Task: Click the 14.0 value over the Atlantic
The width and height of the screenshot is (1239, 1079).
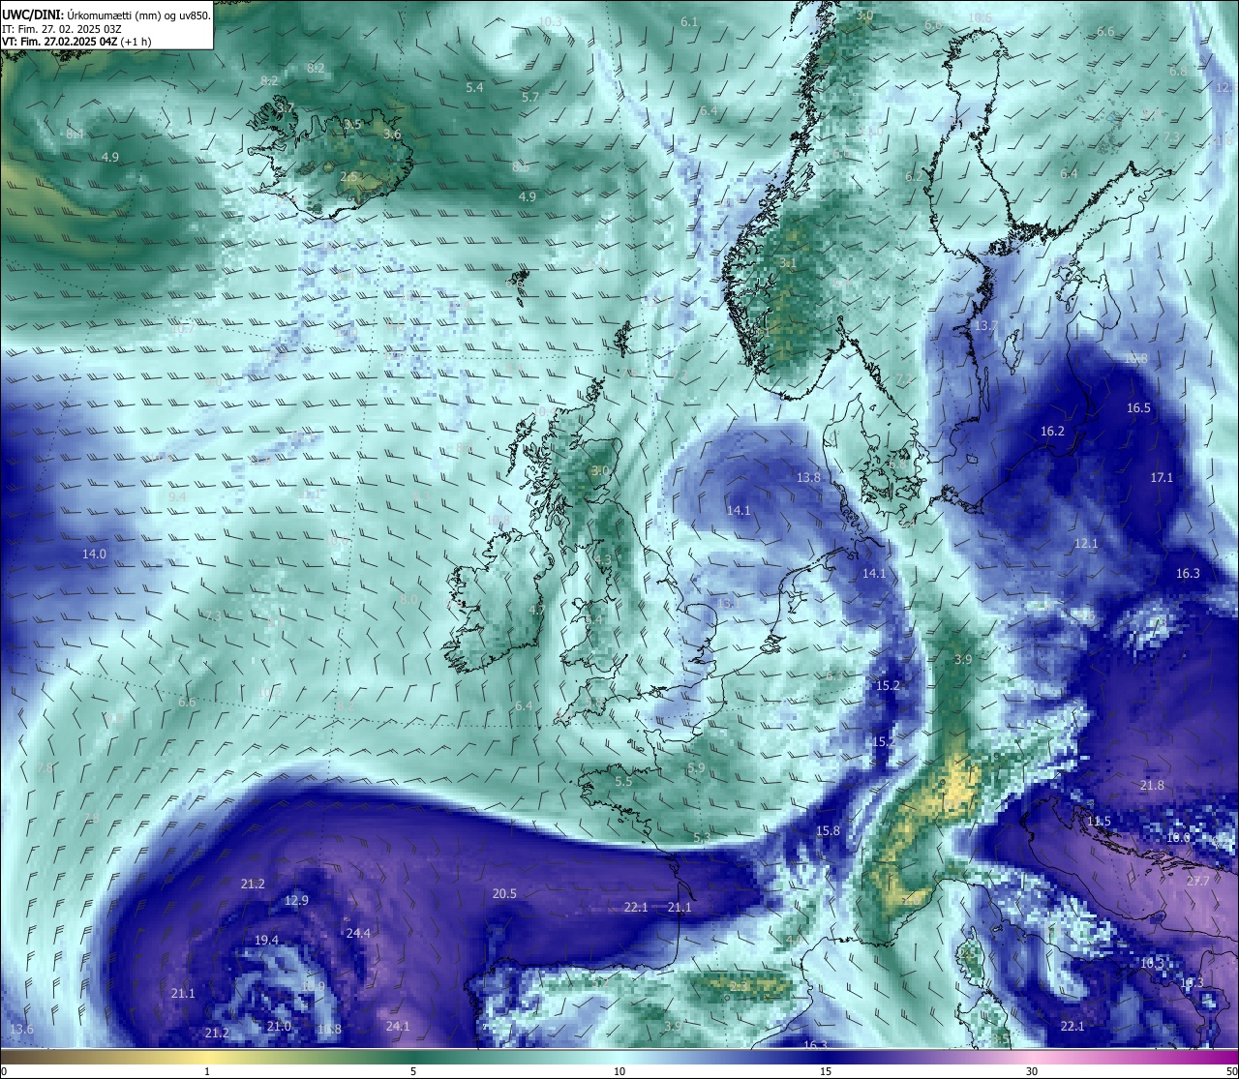Action: click(94, 554)
